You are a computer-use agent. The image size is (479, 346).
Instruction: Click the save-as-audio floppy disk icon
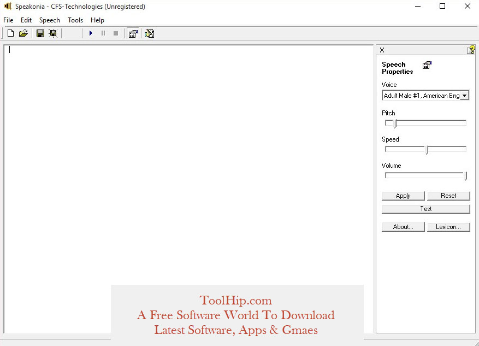[x=53, y=33]
